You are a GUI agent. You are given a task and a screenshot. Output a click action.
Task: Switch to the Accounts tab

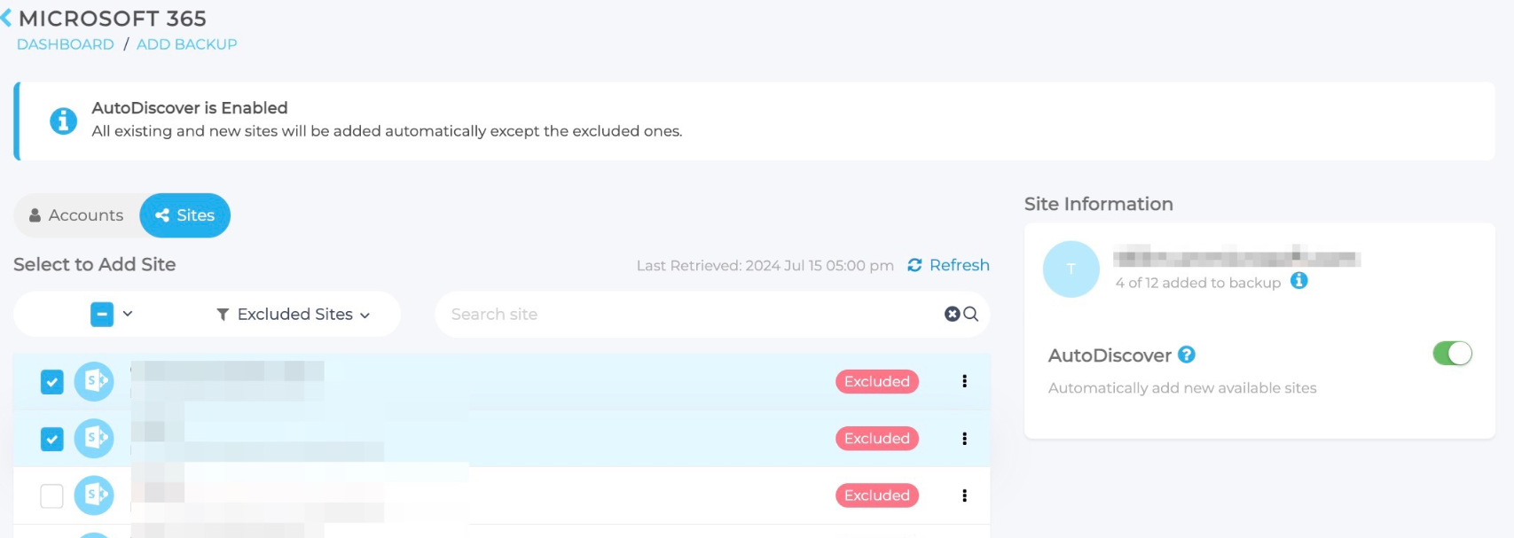click(77, 215)
